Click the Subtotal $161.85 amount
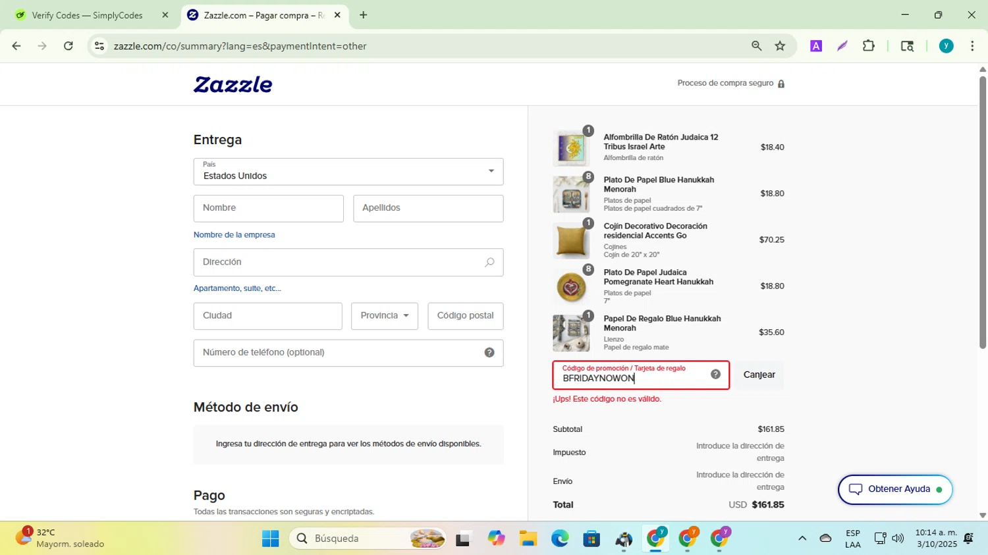The height and width of the screenshot is (555, 988). [x=771, y=429]
